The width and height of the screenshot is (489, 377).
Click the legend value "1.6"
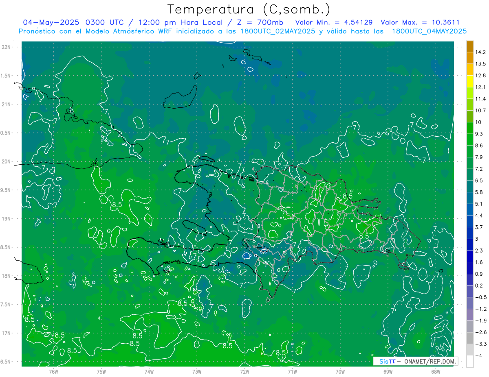(479, 262)
